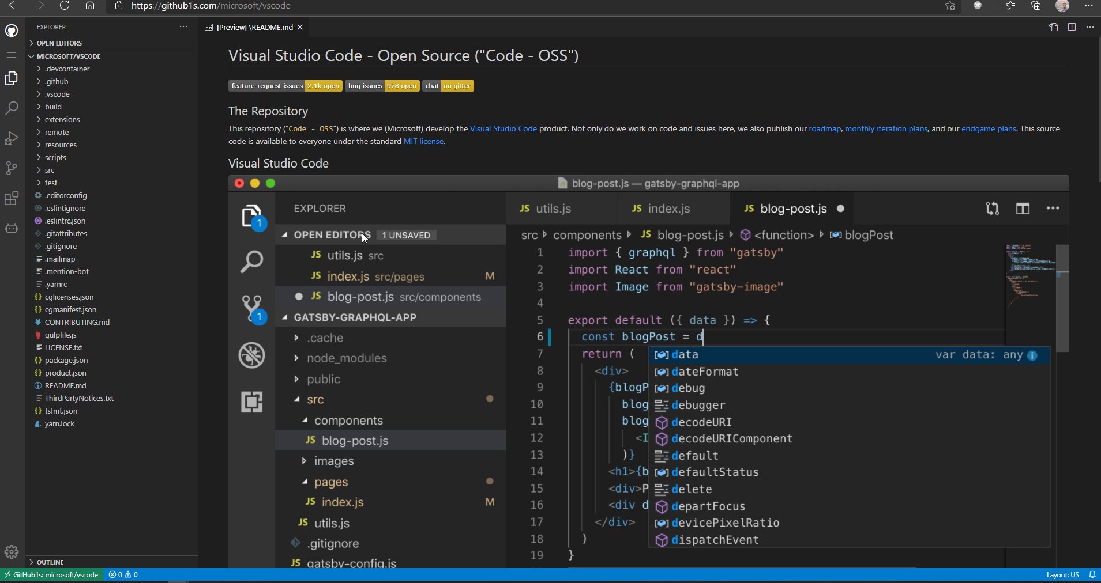1101x583 pixels.
Task: Expand the remote folder
Action: (113, 132)
